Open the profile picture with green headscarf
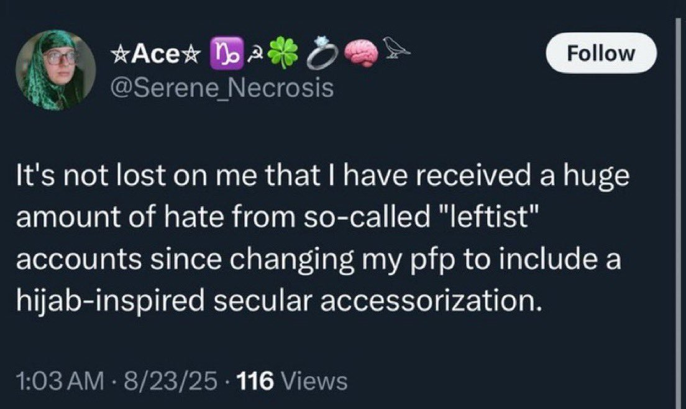 (55, 70)
